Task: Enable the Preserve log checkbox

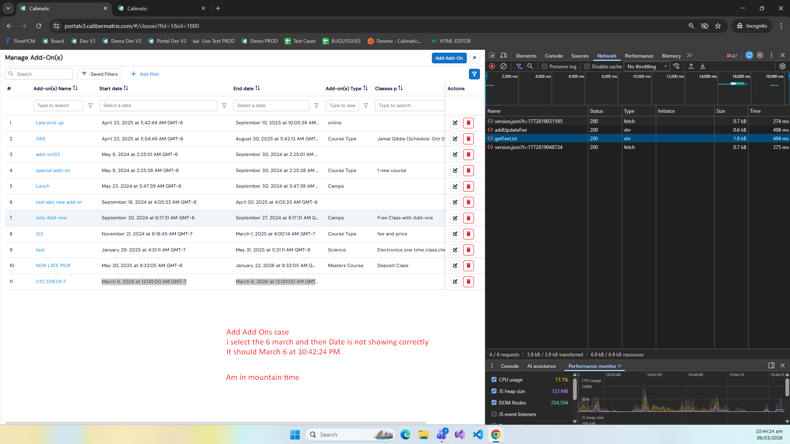Action: tap(545, 66)
